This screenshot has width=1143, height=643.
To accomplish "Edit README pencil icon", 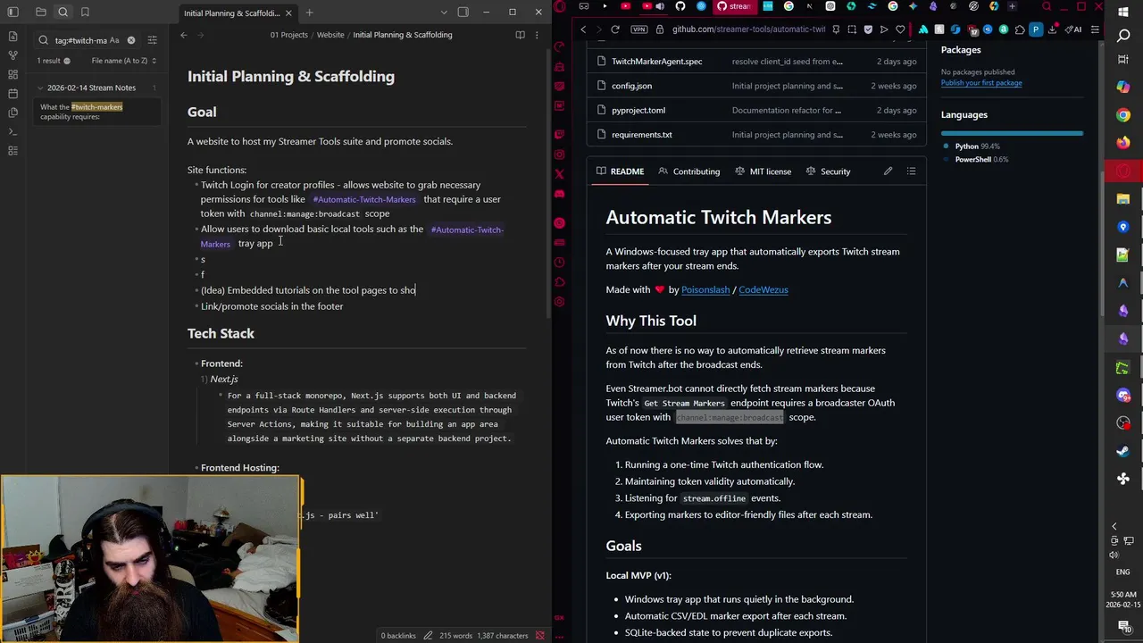I will (x=888, y=171).
